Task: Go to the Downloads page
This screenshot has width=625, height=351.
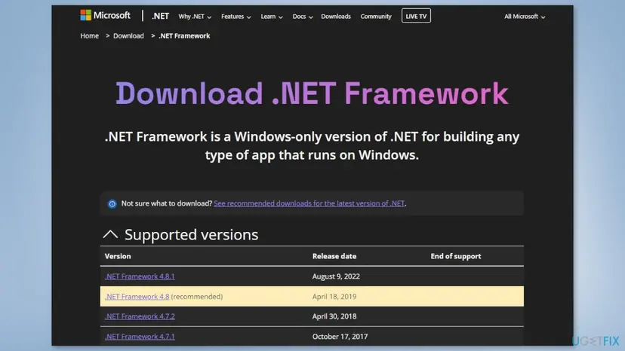Action: (336, 17)
